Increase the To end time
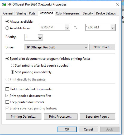Viewport: 124px width, 135px height. (113, 26)
